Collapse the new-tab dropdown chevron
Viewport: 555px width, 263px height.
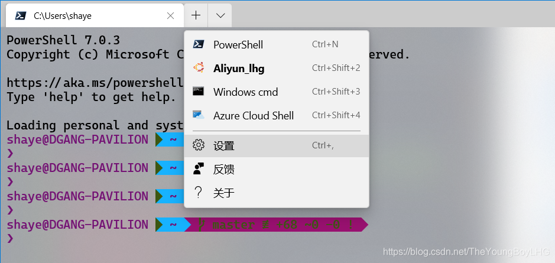pos(220,15)
